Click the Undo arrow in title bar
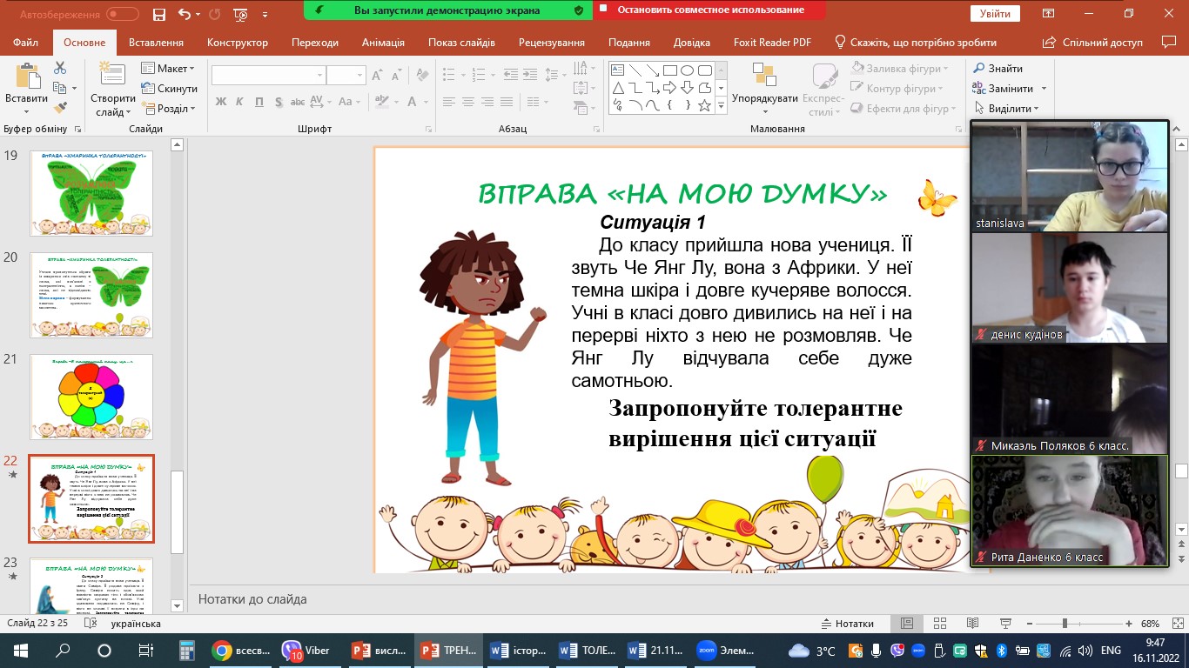The image size is (1189, 668). [184, 14]
